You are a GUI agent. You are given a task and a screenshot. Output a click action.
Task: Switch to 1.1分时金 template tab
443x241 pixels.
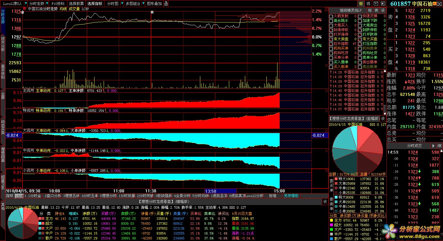pos(33,196)
